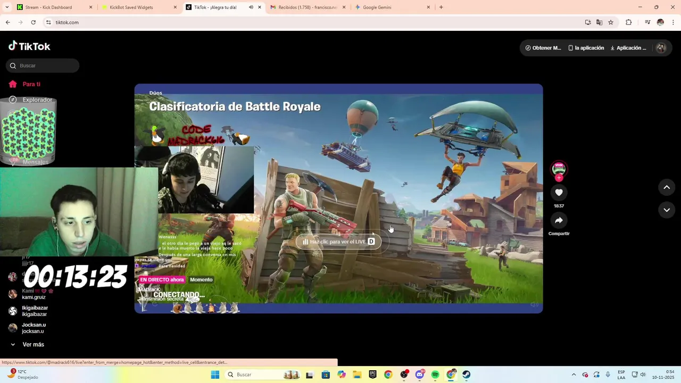Bookmark this page with the star
681x383 pixels.
click(x=611, y=22)
